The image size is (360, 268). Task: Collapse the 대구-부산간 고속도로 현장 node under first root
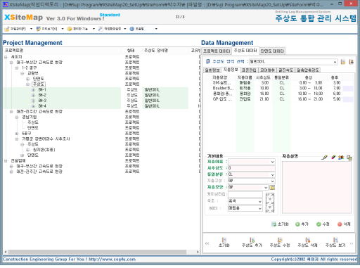coord(11,63)
